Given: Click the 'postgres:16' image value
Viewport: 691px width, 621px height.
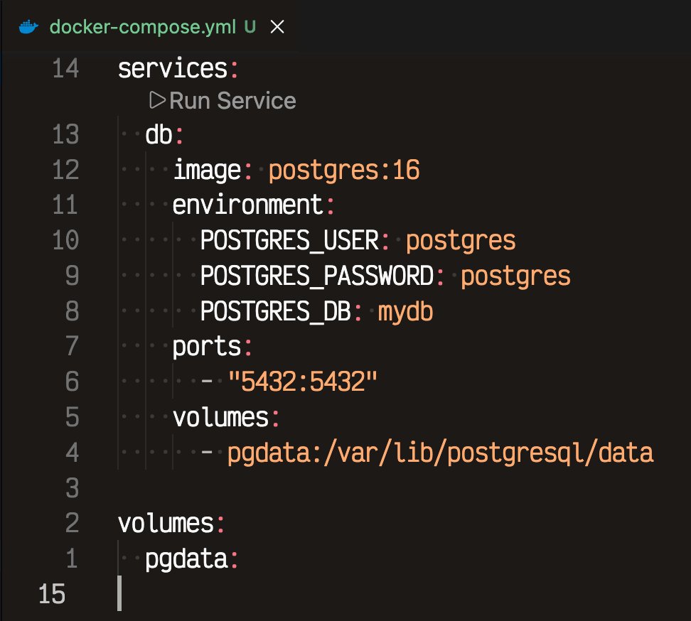Looking at the screenshot, I should coord(344,170).
